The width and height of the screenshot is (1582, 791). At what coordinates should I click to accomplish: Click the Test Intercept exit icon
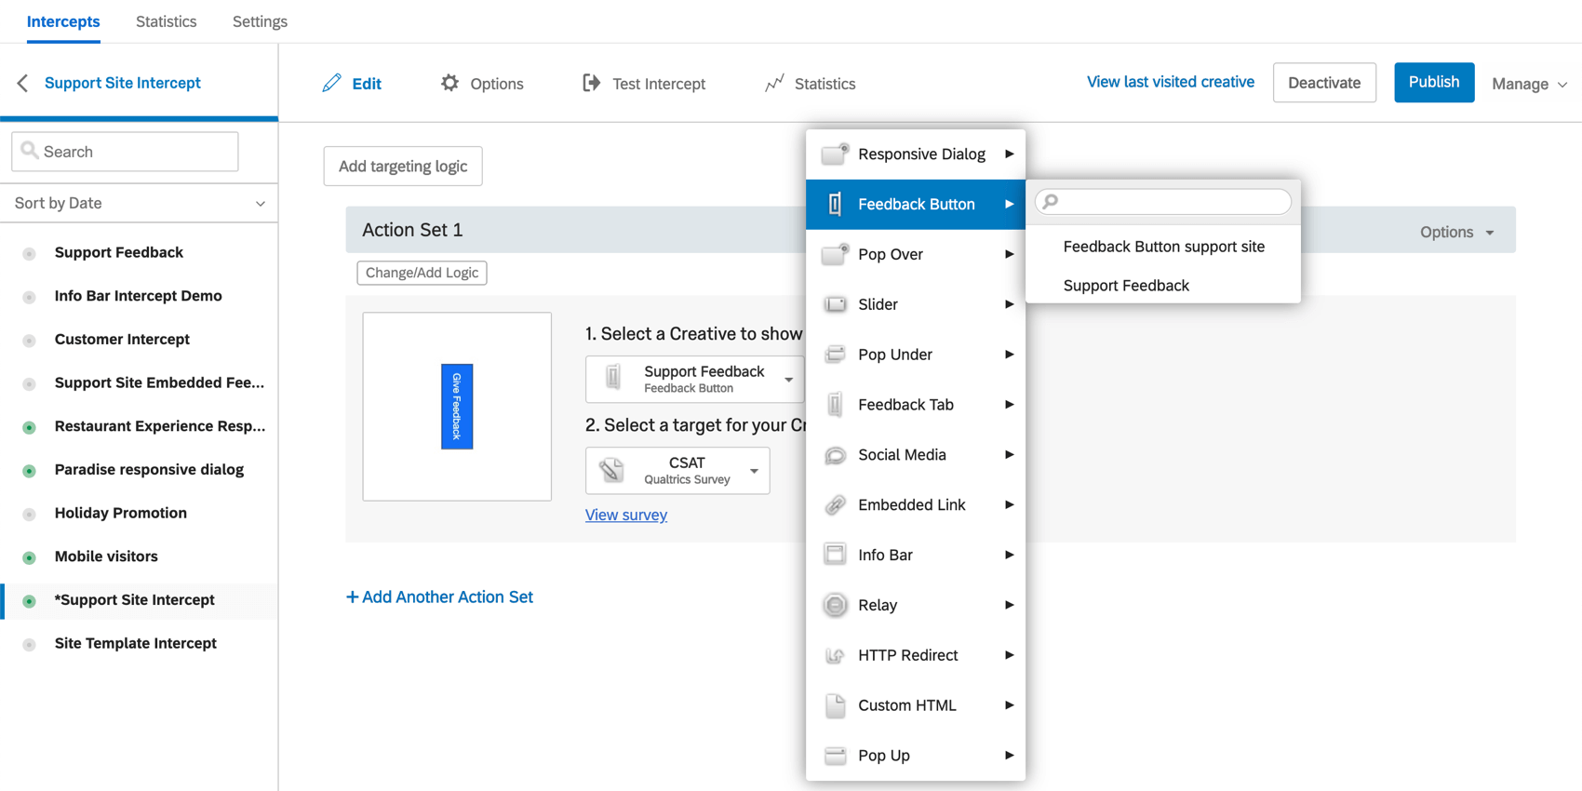coord(591,84)
